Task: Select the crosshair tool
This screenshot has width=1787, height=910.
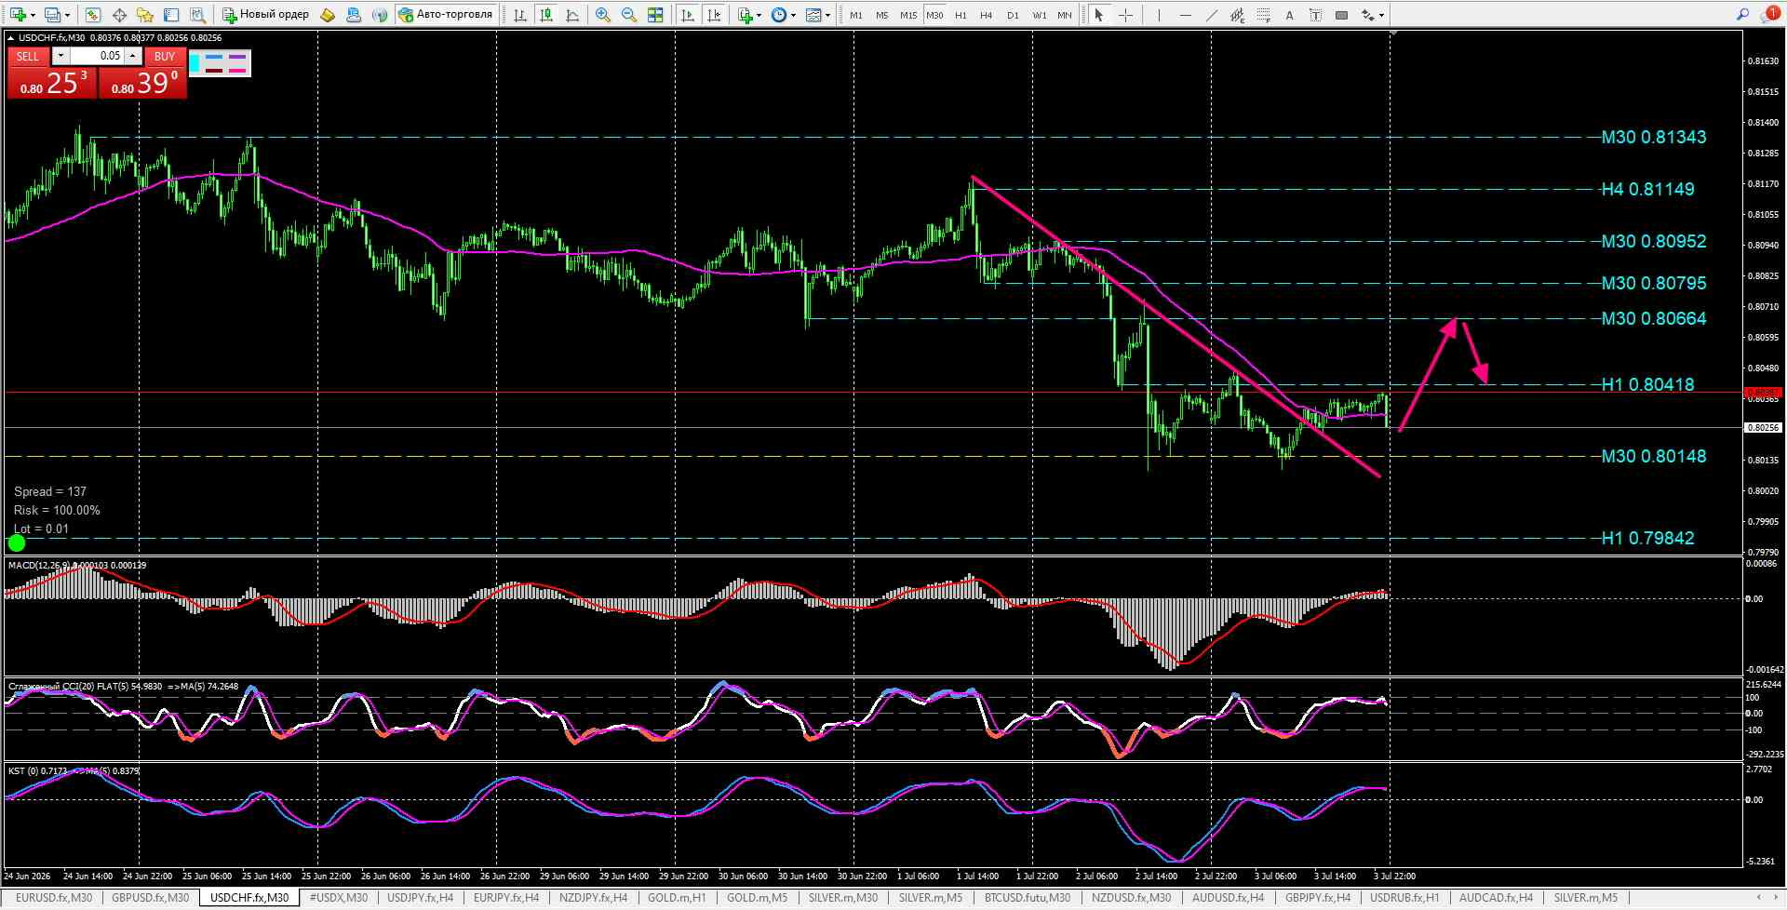Action: (x=1125, y=15)
